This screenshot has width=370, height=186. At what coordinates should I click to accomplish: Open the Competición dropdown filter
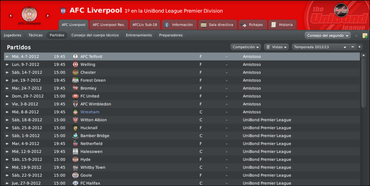[246, 47]
